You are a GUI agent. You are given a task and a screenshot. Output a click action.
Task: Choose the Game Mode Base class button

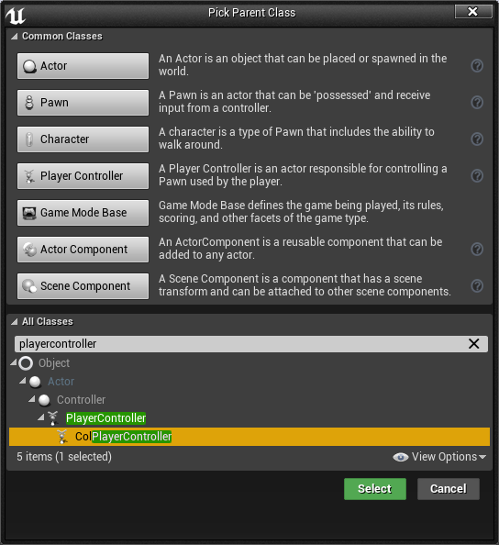point(83,212)
